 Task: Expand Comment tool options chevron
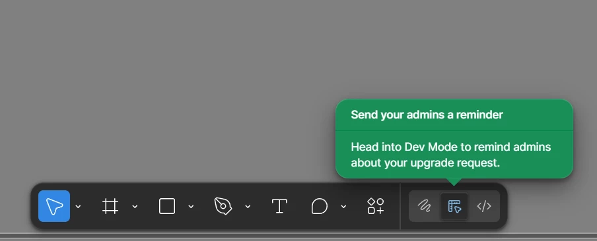(343, 207)
